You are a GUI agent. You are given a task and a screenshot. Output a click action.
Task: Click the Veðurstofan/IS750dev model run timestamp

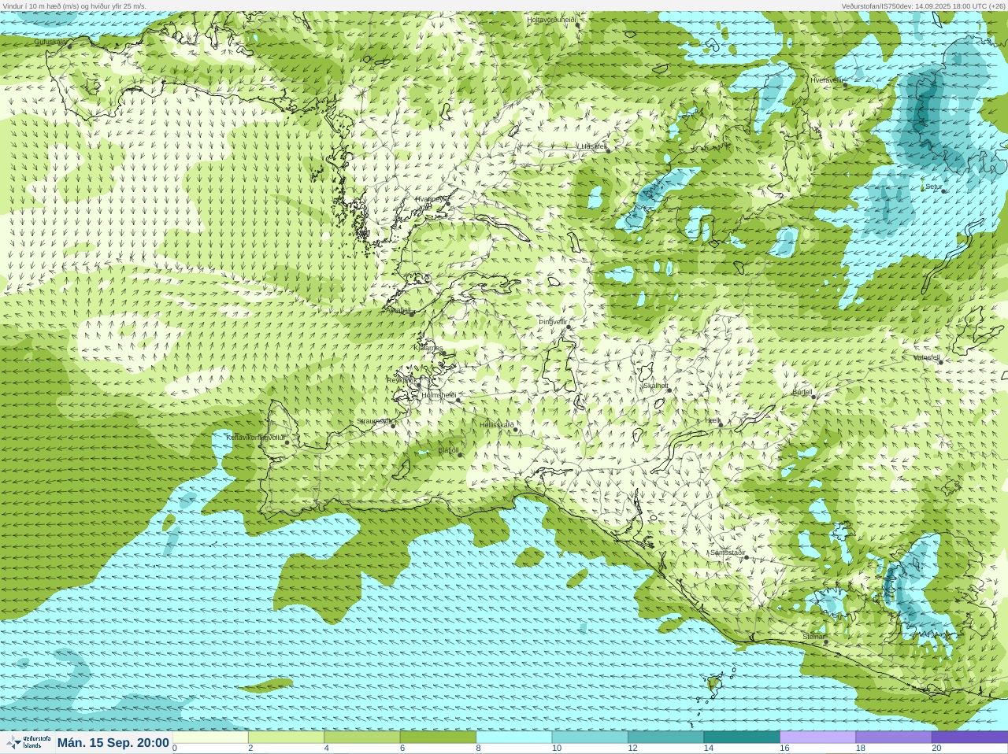923,6
